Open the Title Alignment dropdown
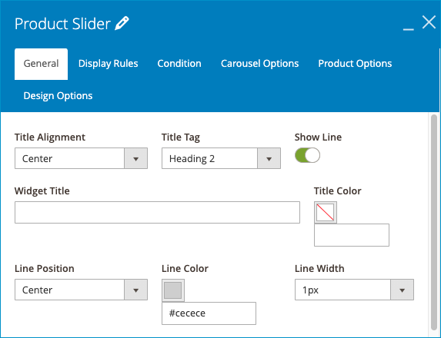Viewport: 441px width, 338px height. click(x=81, y=158)
